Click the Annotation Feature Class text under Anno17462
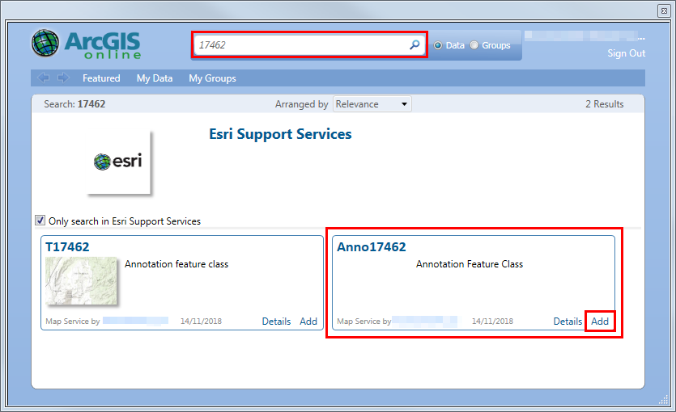Viewport: 676px width, 412px height. (x=470, y=264)
